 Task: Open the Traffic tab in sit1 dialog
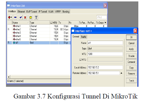click(84, 37)
